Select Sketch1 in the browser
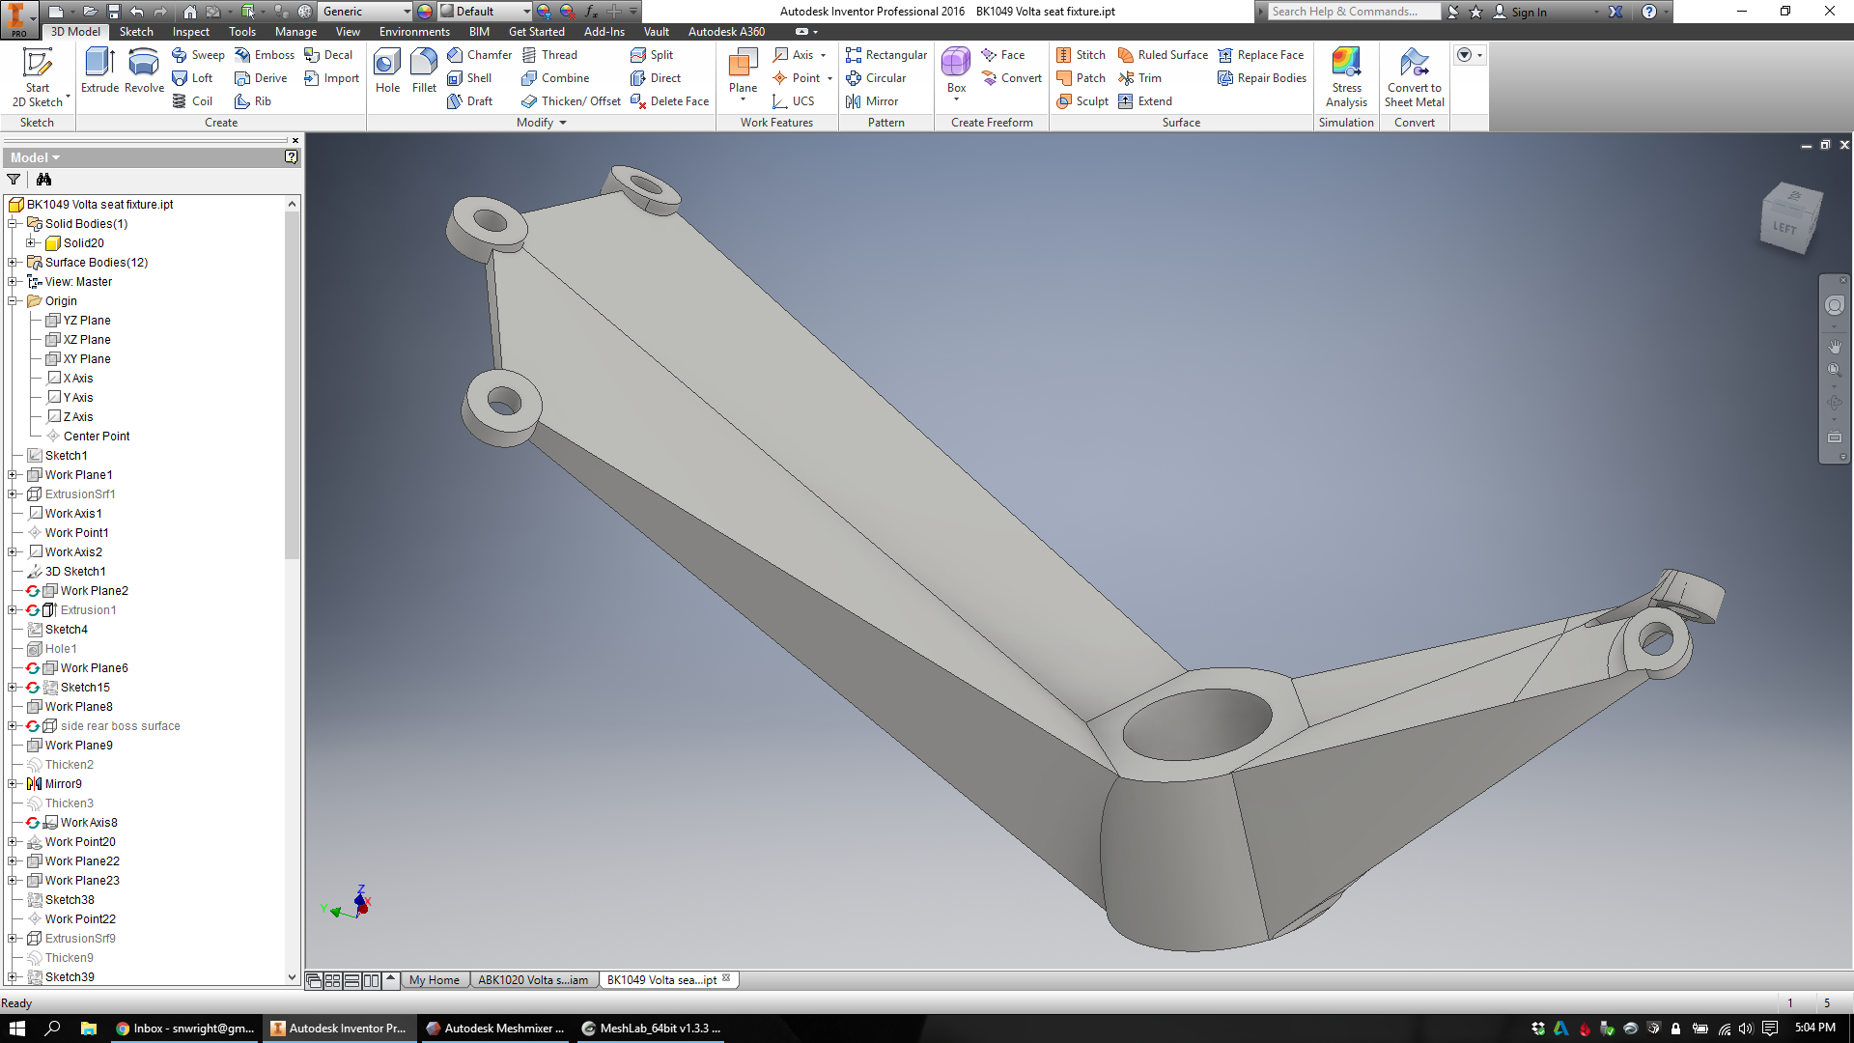The width and height of the screenshot is (1854, 1043). point(66,456)
